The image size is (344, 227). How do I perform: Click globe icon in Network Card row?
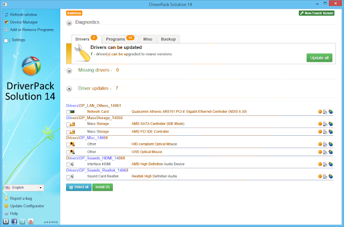[331, 112]
